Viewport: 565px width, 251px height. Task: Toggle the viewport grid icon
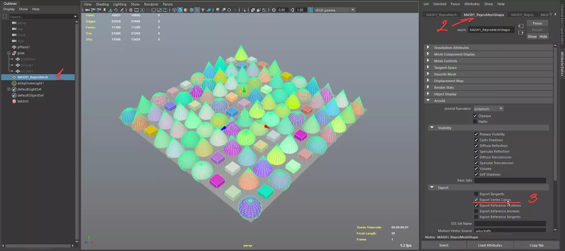pos(131,10)
